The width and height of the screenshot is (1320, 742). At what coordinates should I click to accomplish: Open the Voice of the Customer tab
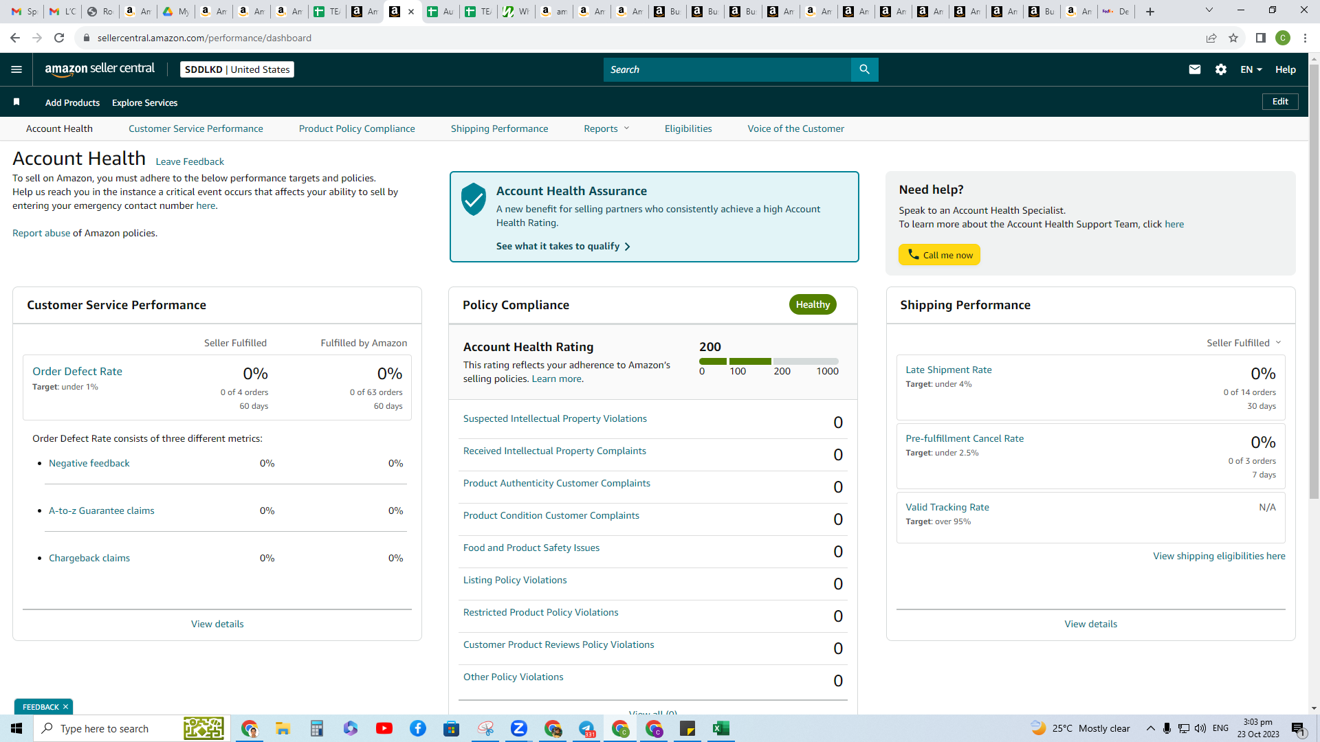796,128
